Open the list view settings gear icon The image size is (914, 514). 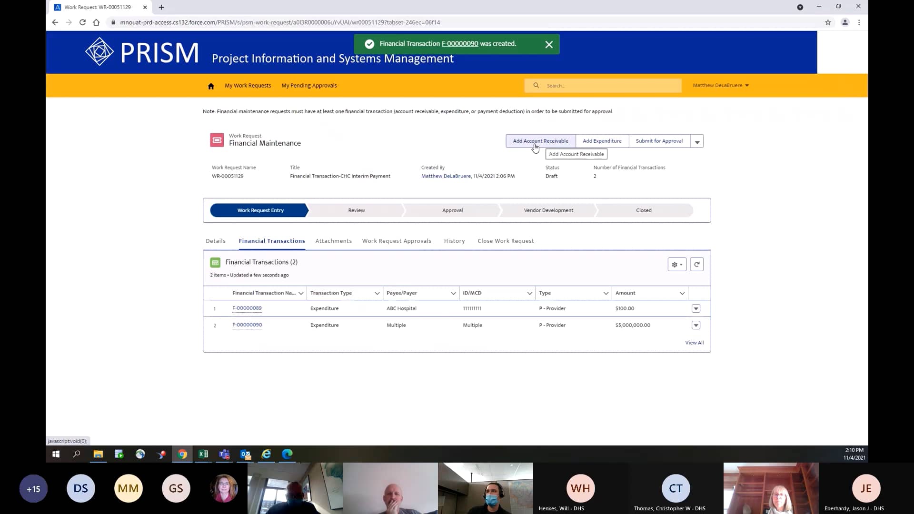click(676, 264)
